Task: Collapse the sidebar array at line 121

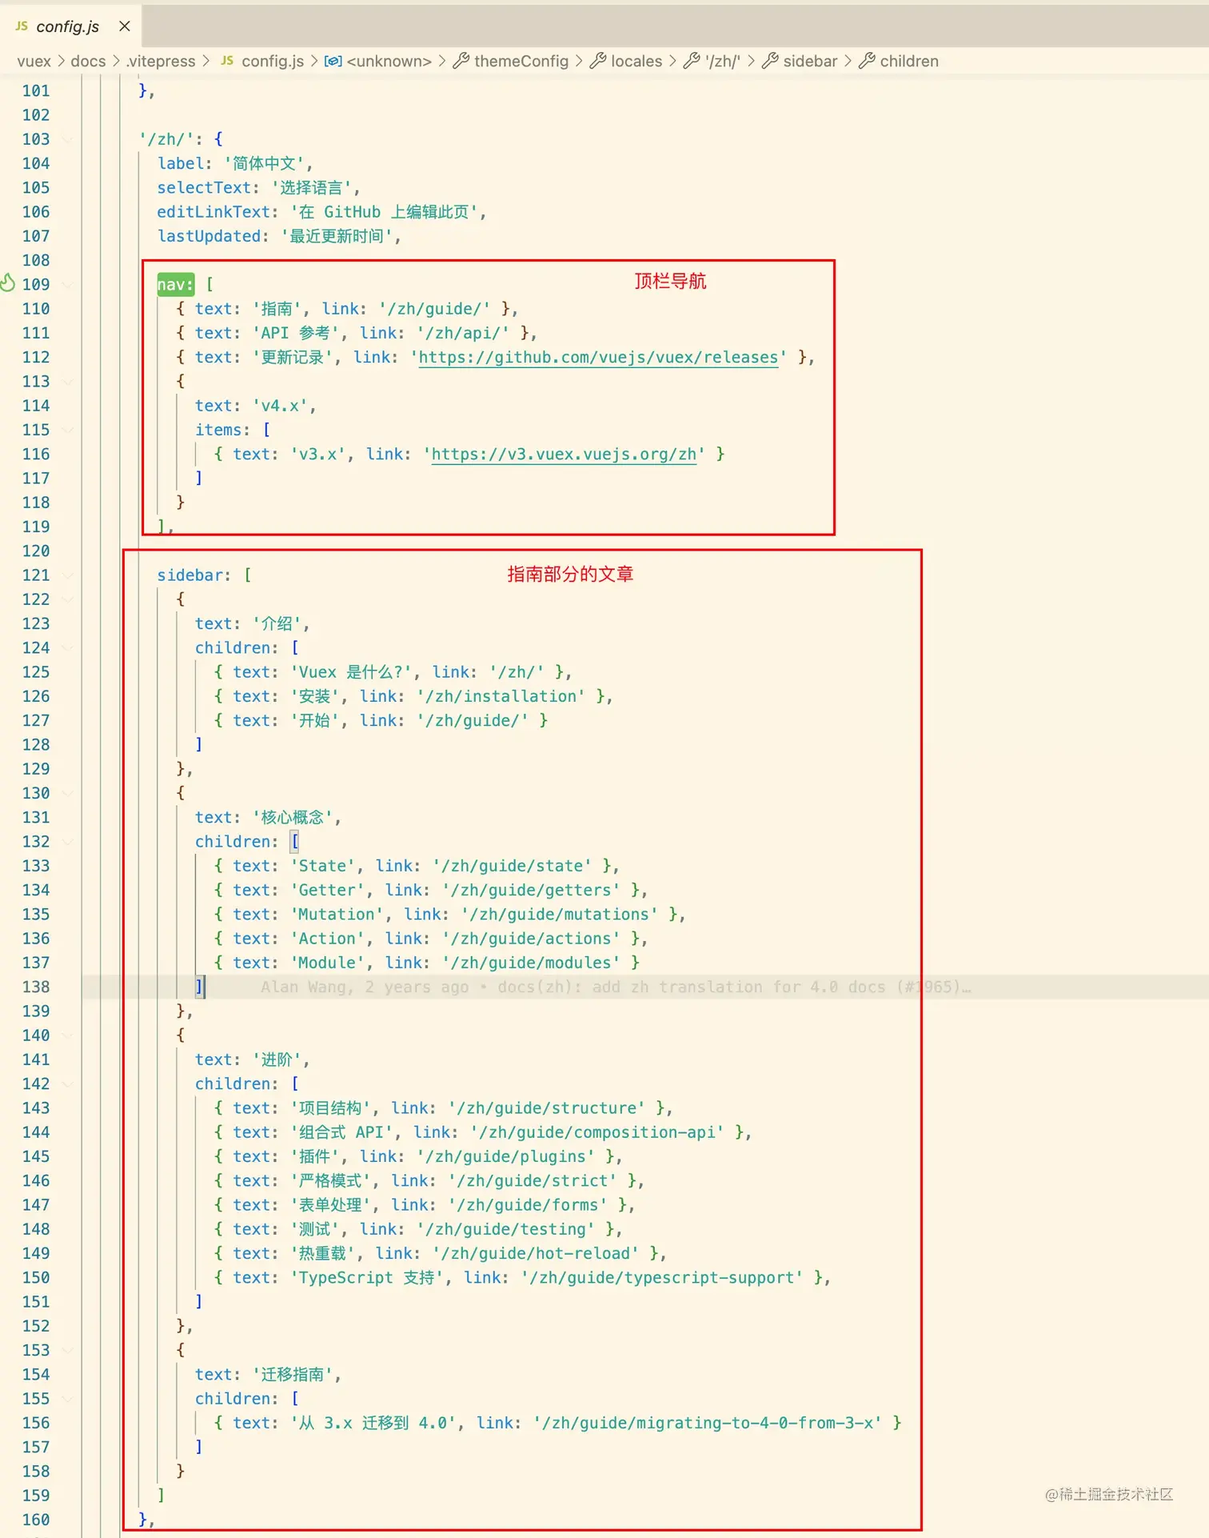Action: click(68, 575)
